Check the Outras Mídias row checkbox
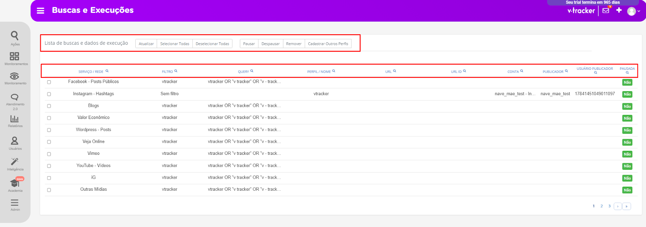The width and height of the screenshot is (646, 227). [x=49, y=190]
